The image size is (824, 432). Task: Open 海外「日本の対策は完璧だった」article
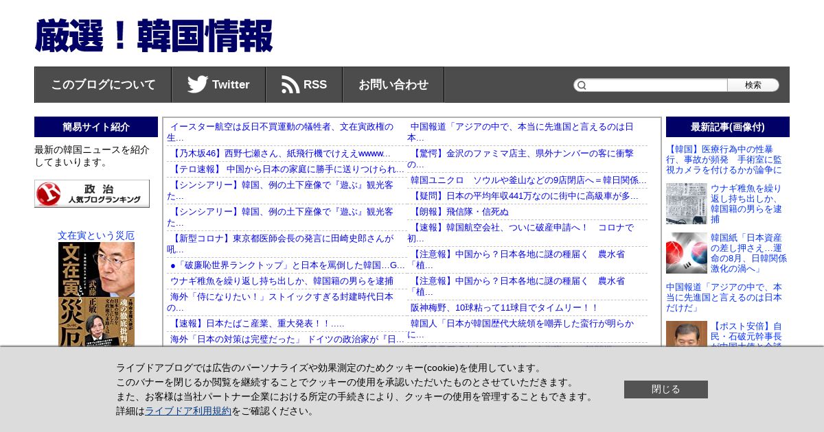(287, 339)
